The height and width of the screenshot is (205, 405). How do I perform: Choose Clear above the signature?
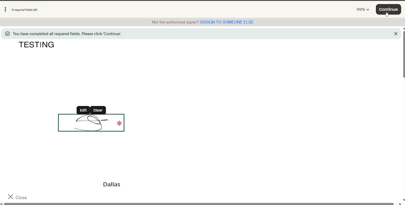[x=98, y=110]
